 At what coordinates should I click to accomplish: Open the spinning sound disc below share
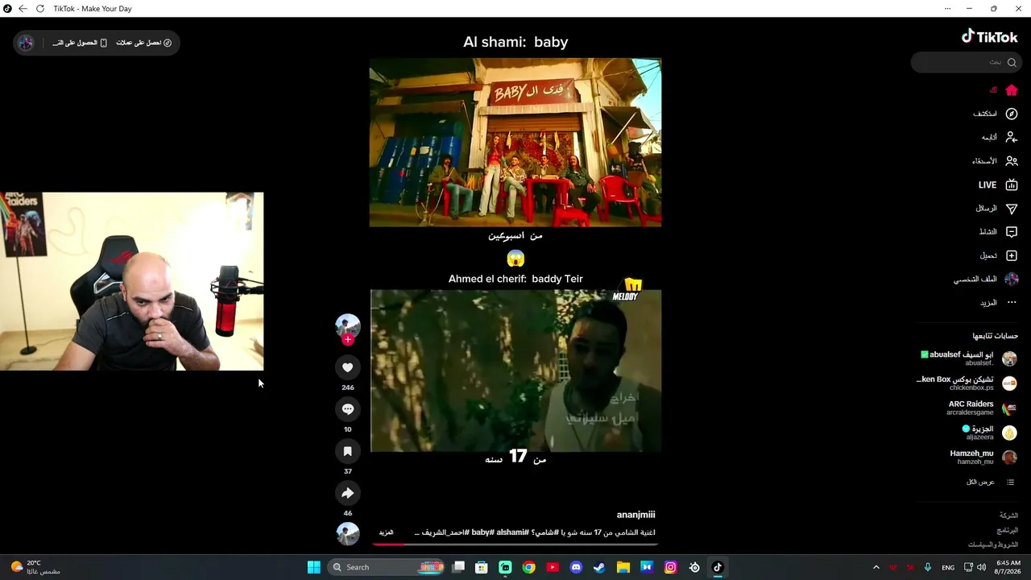click(348, 534)
